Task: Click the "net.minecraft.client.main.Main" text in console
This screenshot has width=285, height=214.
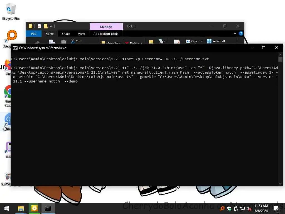Action: tap(155, 72)
